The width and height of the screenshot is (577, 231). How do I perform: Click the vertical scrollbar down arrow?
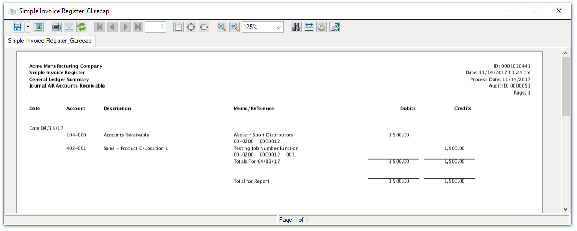pyautogui.click(x=565, y=209)
